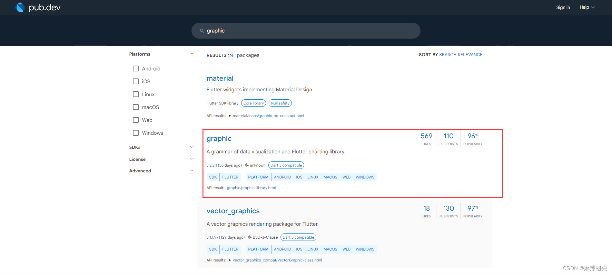
Task: Click the 569 likes score of graphic
Action: [426, 139]
